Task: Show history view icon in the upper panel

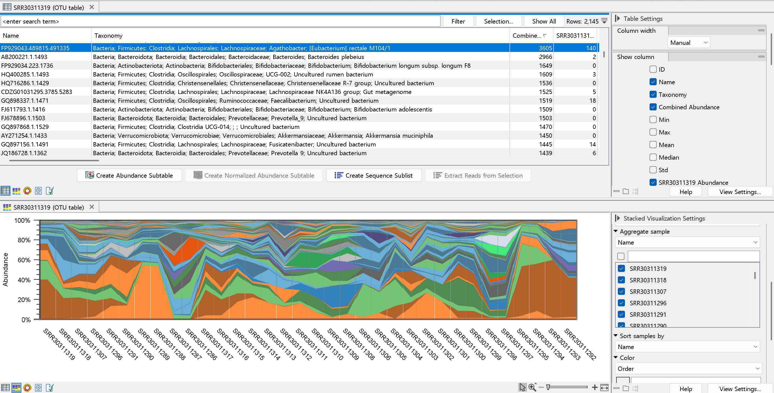Action: (39, 191)
